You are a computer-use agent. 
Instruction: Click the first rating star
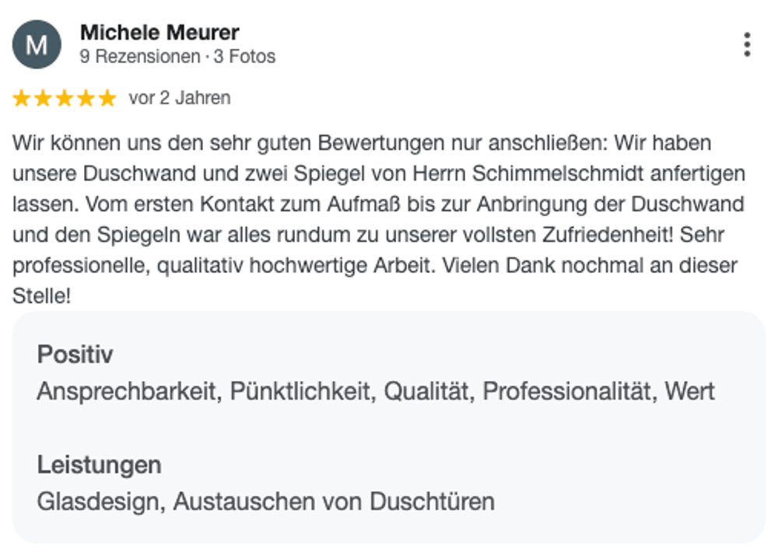[21, 98]
